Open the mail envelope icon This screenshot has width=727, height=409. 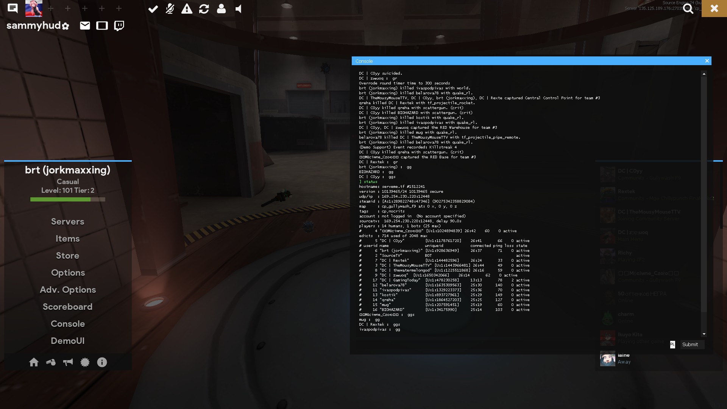[85, 26]
